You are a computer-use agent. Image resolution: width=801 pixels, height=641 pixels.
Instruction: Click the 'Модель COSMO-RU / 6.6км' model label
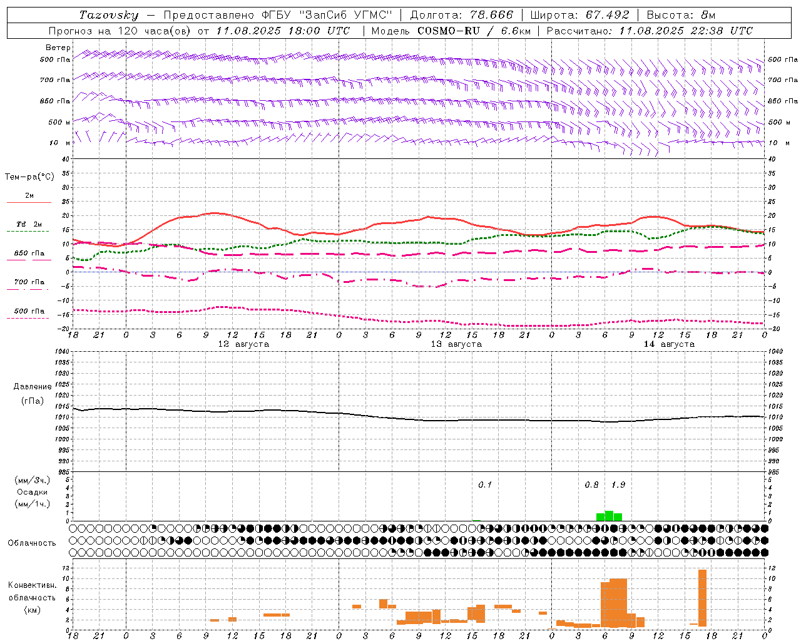click(x=451, y=31)
